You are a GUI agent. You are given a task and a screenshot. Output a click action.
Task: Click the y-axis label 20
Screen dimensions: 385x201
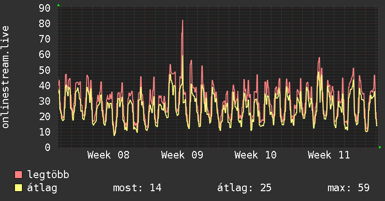pos(44,116)
